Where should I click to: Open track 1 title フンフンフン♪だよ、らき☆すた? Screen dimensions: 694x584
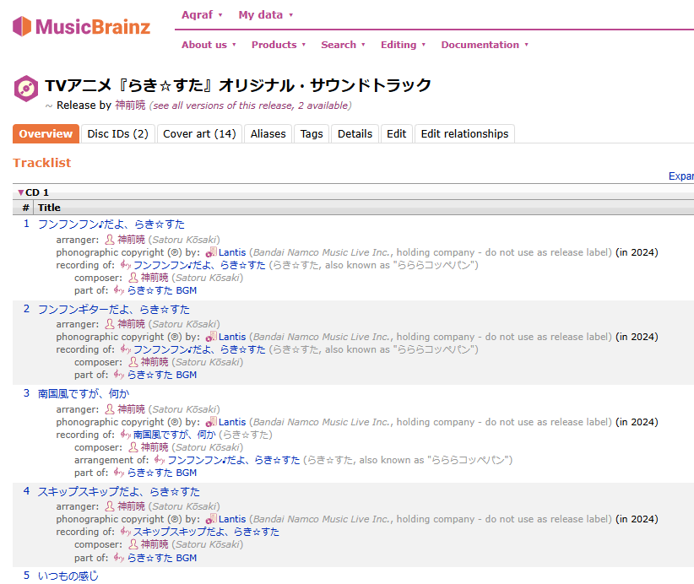pos(111,224)
